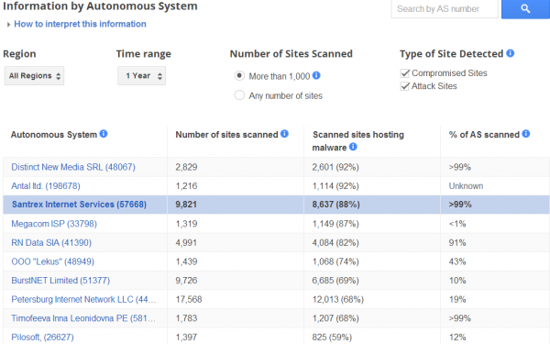
Task: Sort by % of AS scanned header
Action: [484, 135]
